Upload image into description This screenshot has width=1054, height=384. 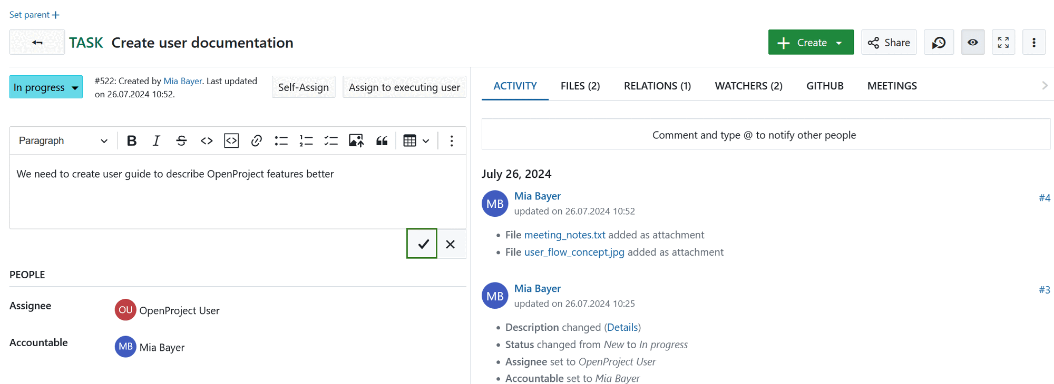click(x=356, y=141)
